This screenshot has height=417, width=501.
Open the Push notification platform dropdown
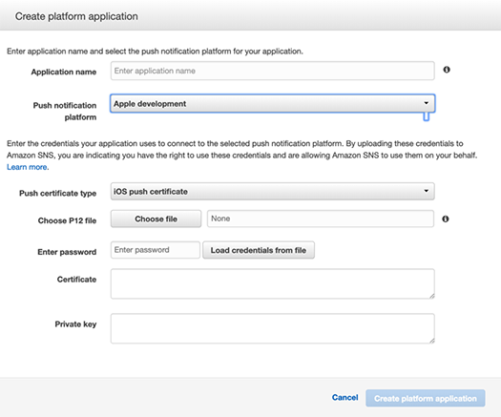(272, 103)
